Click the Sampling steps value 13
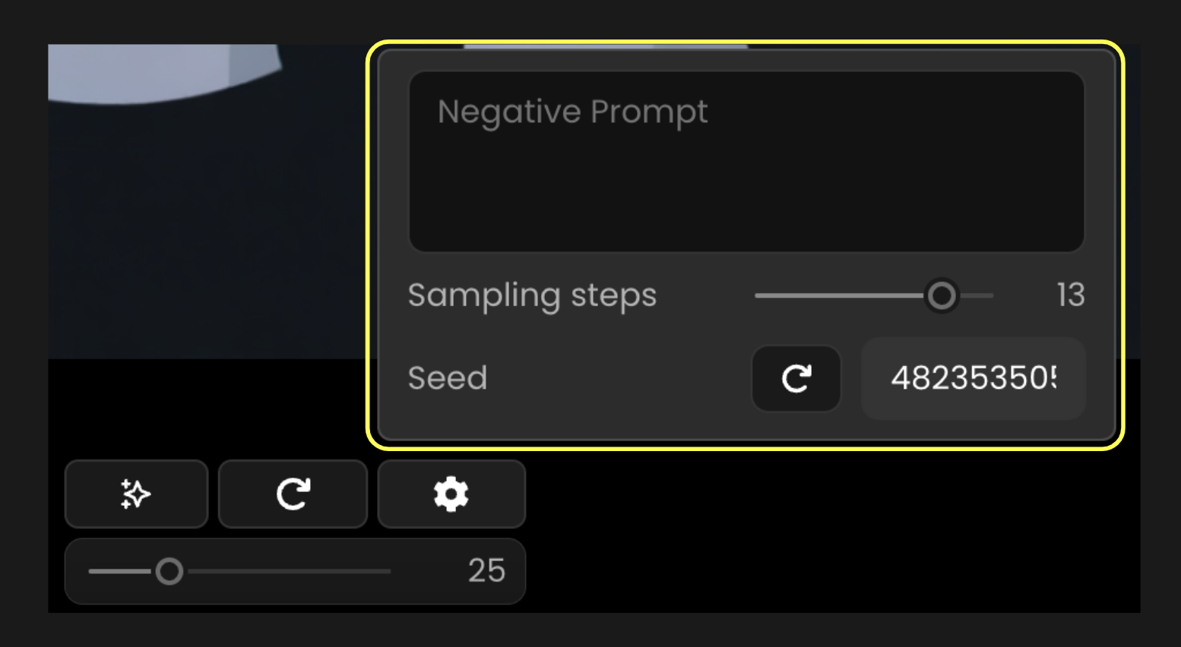Image resolution: width=1181 pixels, height=647 pixels. click(1070, 295)
